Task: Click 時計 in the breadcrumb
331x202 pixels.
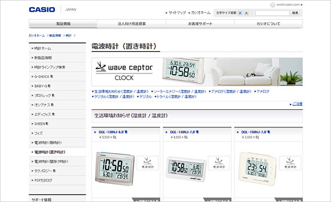Action: click(x=68, y=35)
